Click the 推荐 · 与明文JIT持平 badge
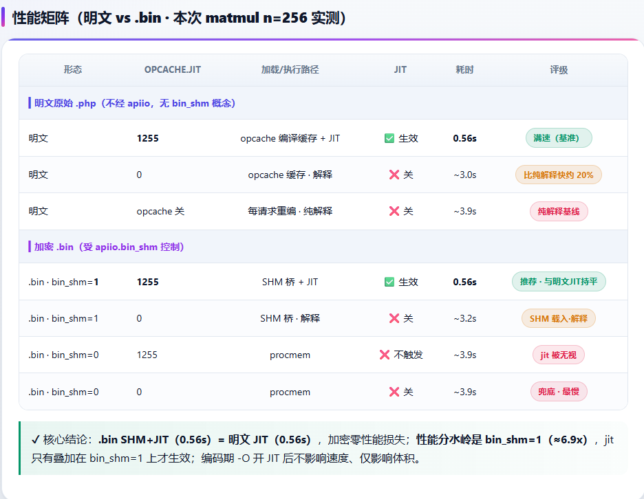The height and width of the screenshot is (499, 644). point(559,282)
